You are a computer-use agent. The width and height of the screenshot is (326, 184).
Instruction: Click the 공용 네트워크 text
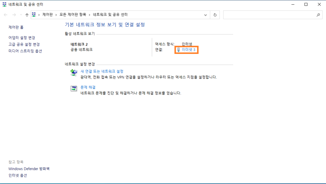coord(82,50)
